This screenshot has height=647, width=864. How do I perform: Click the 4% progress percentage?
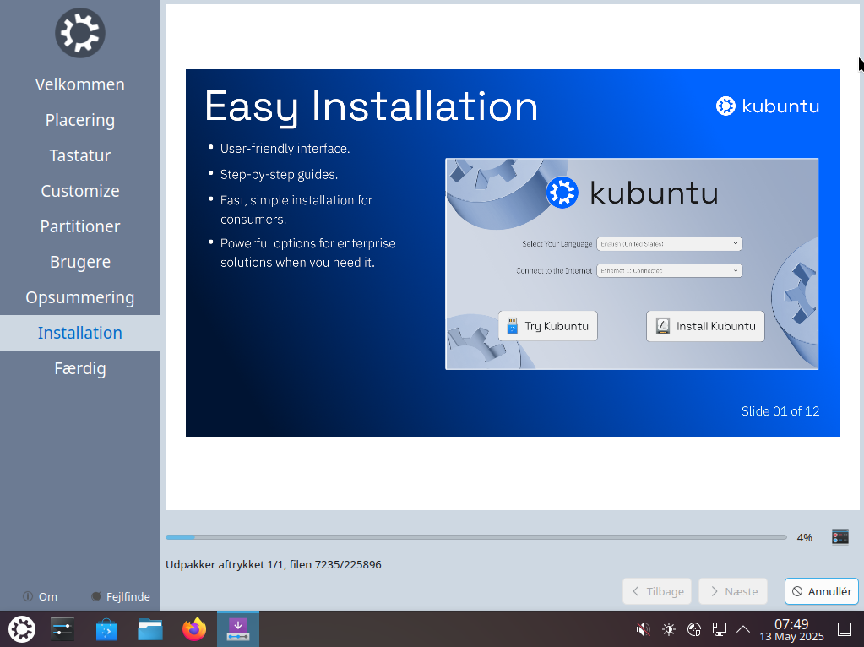[805, 537]
